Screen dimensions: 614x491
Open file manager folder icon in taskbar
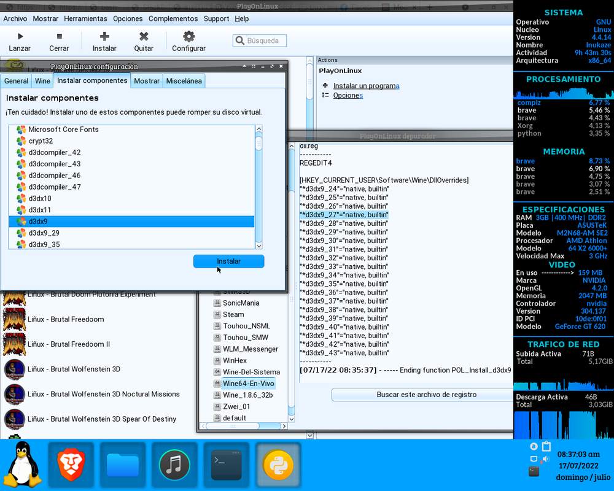(x=123, y=465)
